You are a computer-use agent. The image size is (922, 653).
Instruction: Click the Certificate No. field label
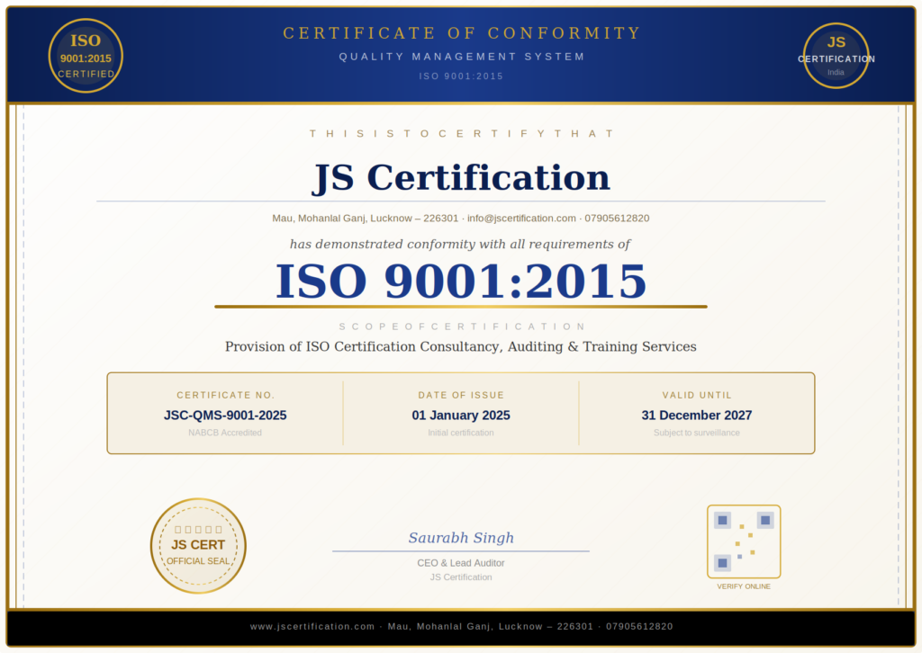pyautogui.click(x=225, y=395)
